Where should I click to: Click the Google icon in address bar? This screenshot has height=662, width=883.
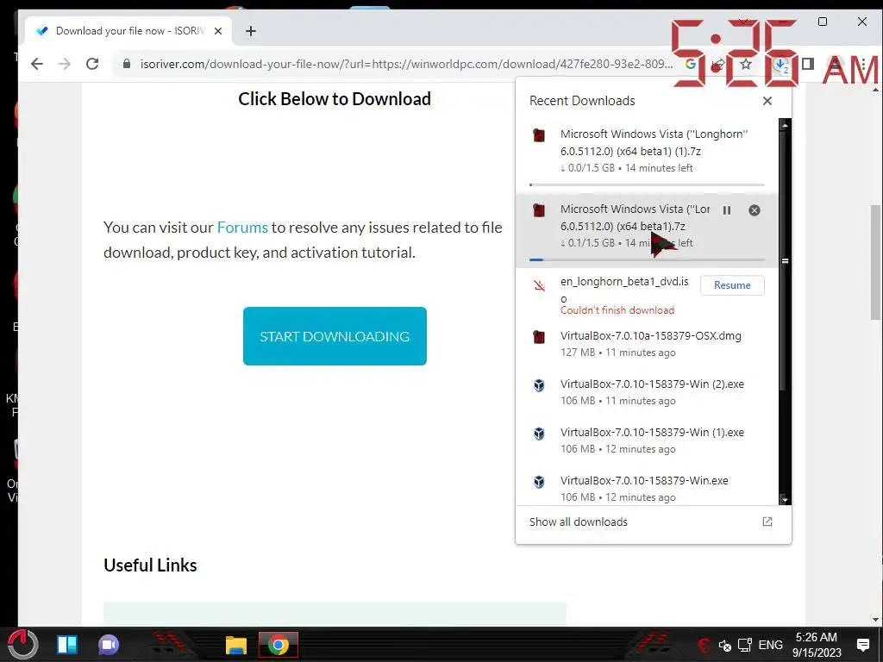(690, 64)
